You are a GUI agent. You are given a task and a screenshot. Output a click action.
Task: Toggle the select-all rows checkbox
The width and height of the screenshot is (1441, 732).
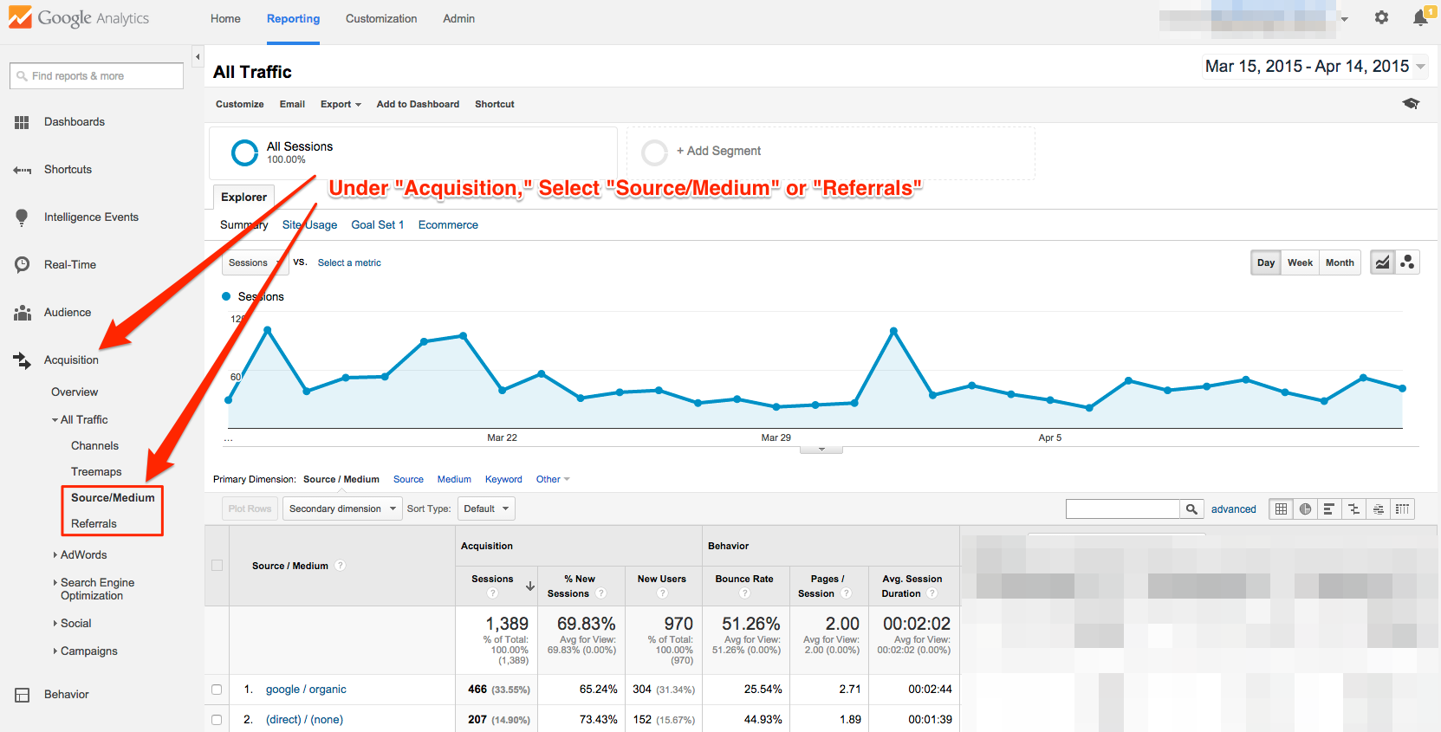217,566
